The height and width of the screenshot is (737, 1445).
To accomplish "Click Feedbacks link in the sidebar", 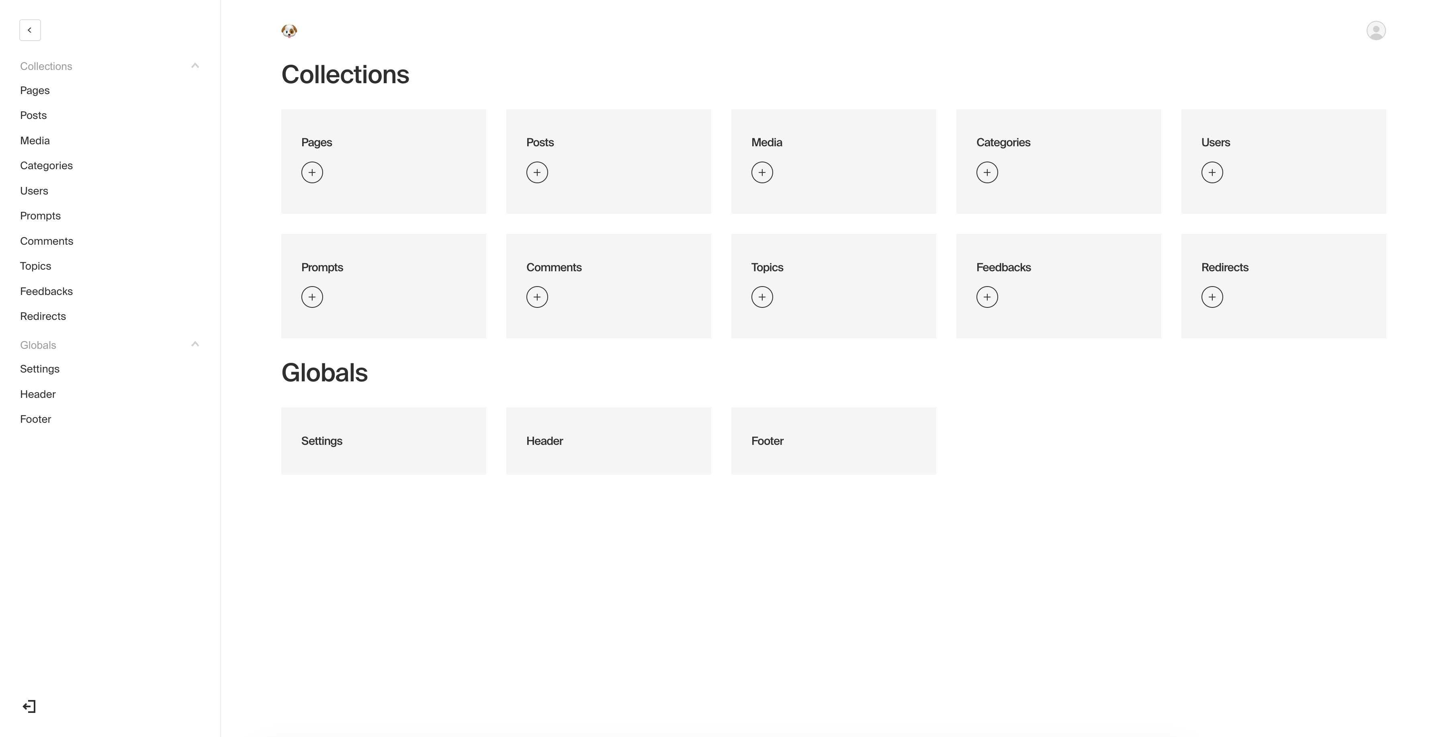I will click(x=47, y=291).
